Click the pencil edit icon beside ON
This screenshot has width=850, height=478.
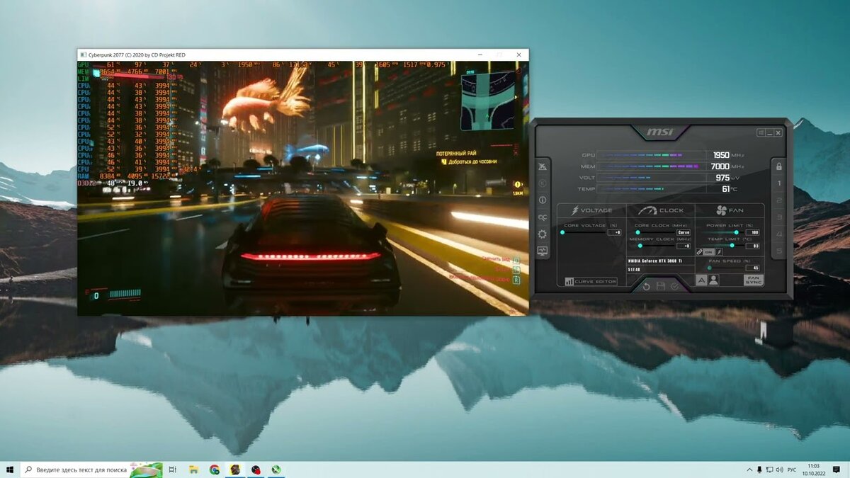coord(719,252)
